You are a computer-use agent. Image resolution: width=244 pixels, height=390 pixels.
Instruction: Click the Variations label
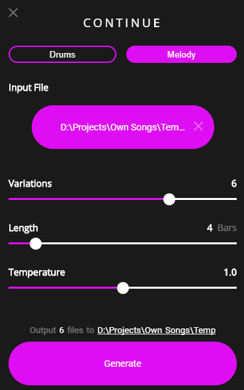point(30,184)
